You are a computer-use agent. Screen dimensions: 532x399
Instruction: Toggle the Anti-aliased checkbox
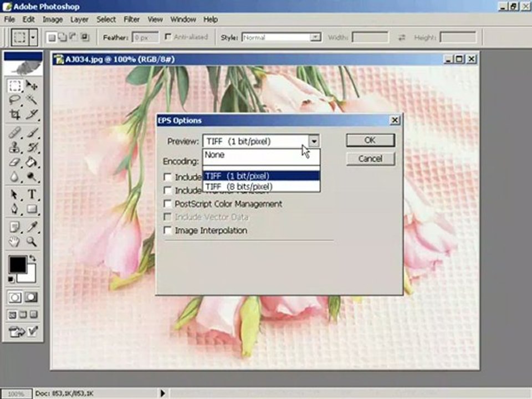coord(168,37)
